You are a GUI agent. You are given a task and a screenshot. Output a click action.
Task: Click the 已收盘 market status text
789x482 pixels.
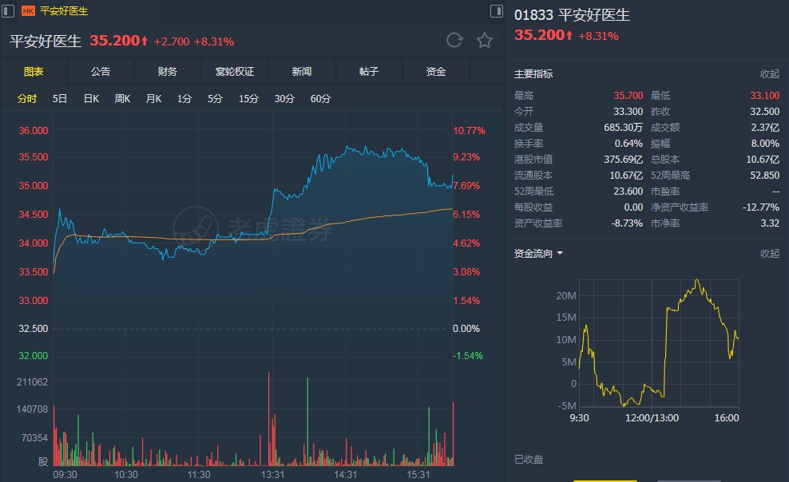[x=529, y=460]
